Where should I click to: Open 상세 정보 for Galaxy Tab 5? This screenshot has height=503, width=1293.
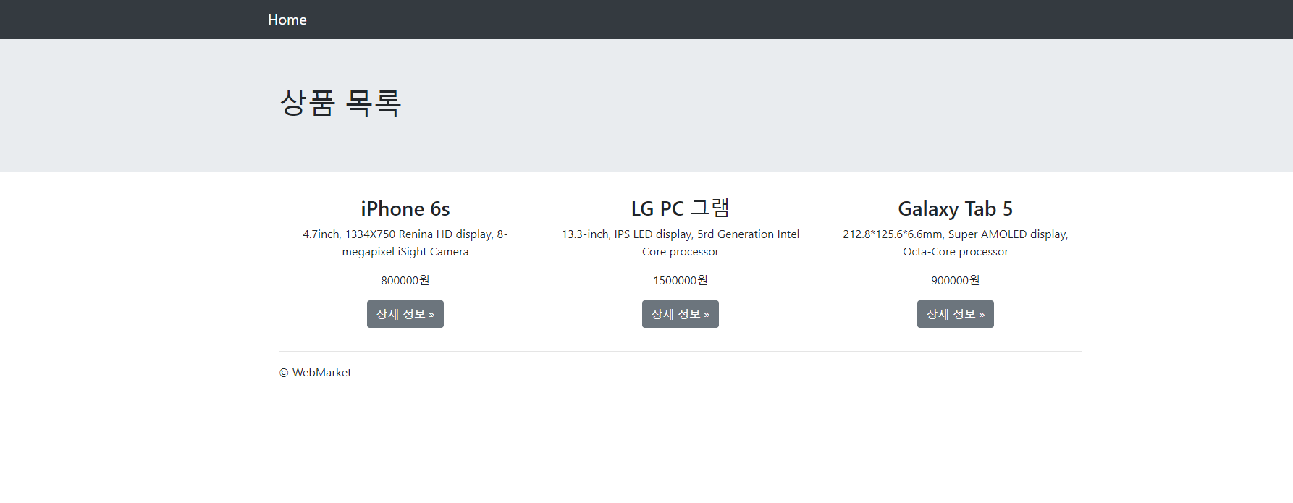click(x=956, y=314)
